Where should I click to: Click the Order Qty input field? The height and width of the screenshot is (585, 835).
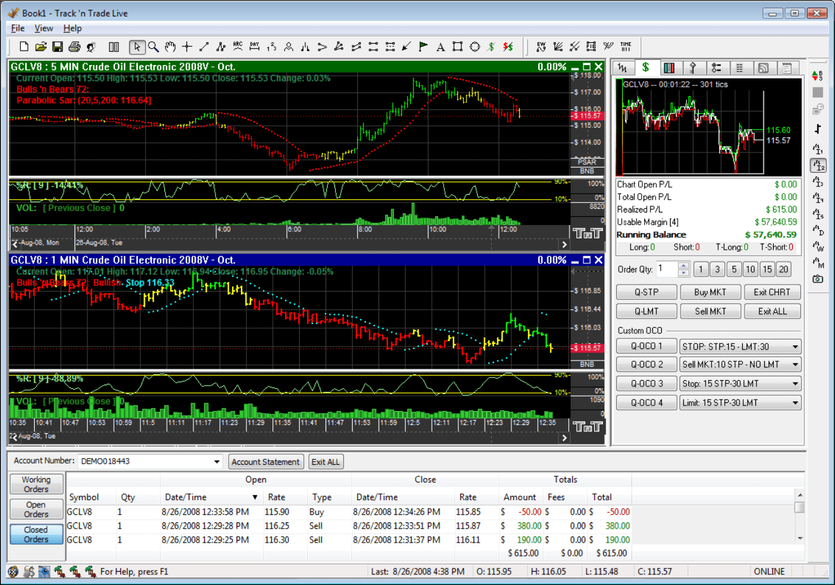tap(667, 269)
